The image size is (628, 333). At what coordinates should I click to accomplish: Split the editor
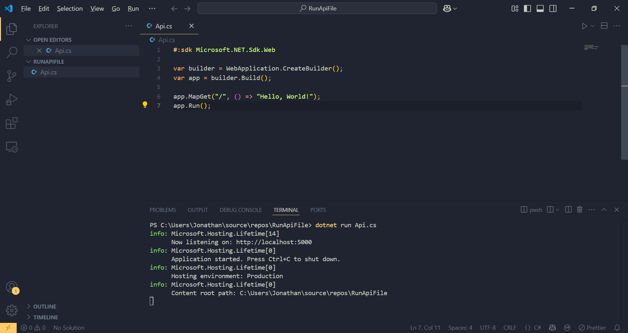[604, 26]
